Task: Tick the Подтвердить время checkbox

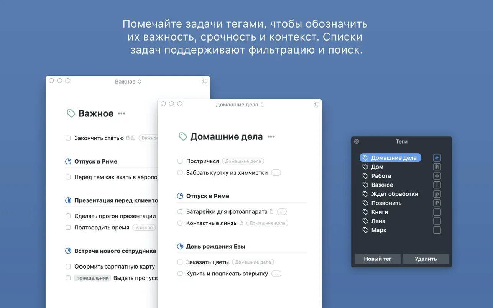Action: [68, 228]
